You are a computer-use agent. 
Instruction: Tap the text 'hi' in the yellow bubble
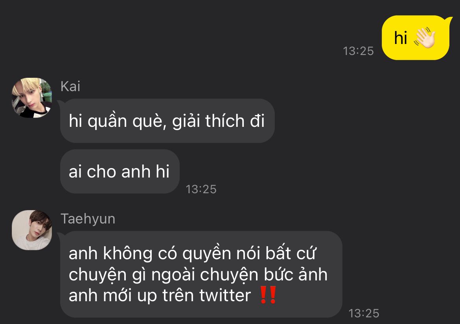pyautogui.click(x=401, y=38)
